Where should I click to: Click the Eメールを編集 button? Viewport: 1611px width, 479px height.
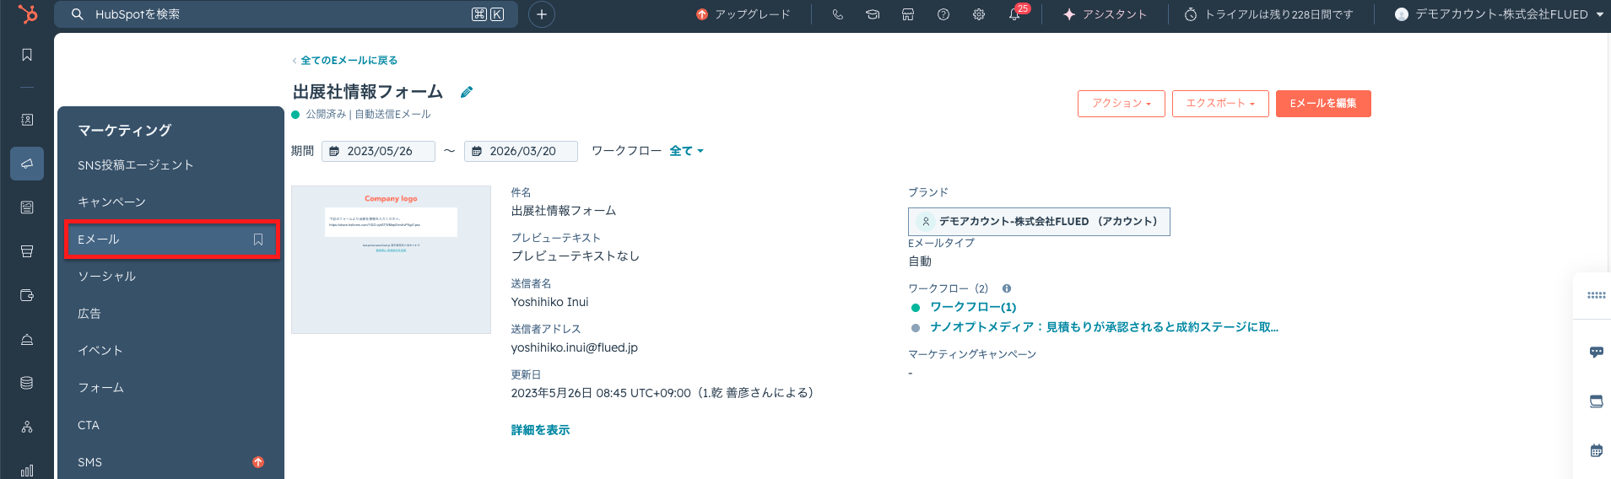[x=1322, y=104]
